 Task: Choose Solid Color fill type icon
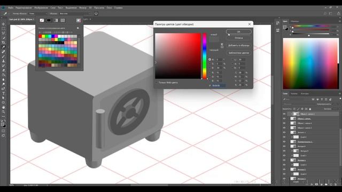(x=49, y=20)
